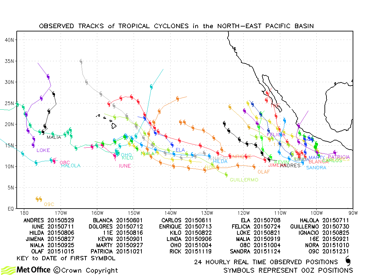Click legend entry '09C 20151231'
370x275 pixels.
pos(329,251)
